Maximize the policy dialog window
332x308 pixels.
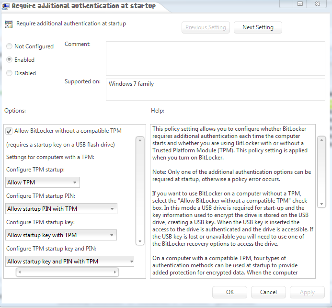[300, 4]
